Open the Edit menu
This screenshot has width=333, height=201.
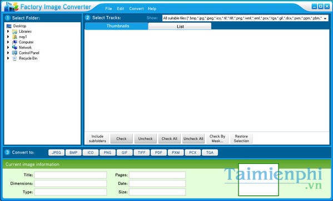tap(121, 9)
